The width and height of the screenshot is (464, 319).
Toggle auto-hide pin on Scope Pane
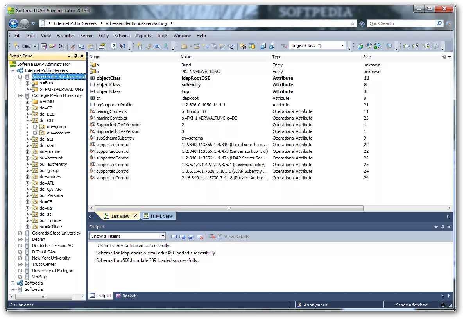[76, 56]
